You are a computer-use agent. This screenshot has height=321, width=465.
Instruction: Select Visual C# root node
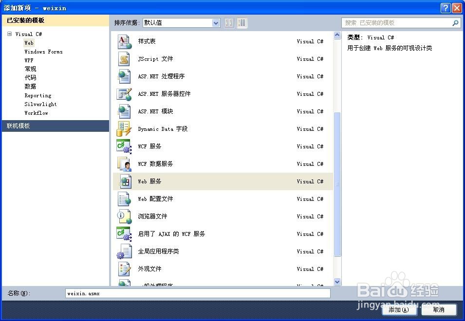tap(29, 34)
